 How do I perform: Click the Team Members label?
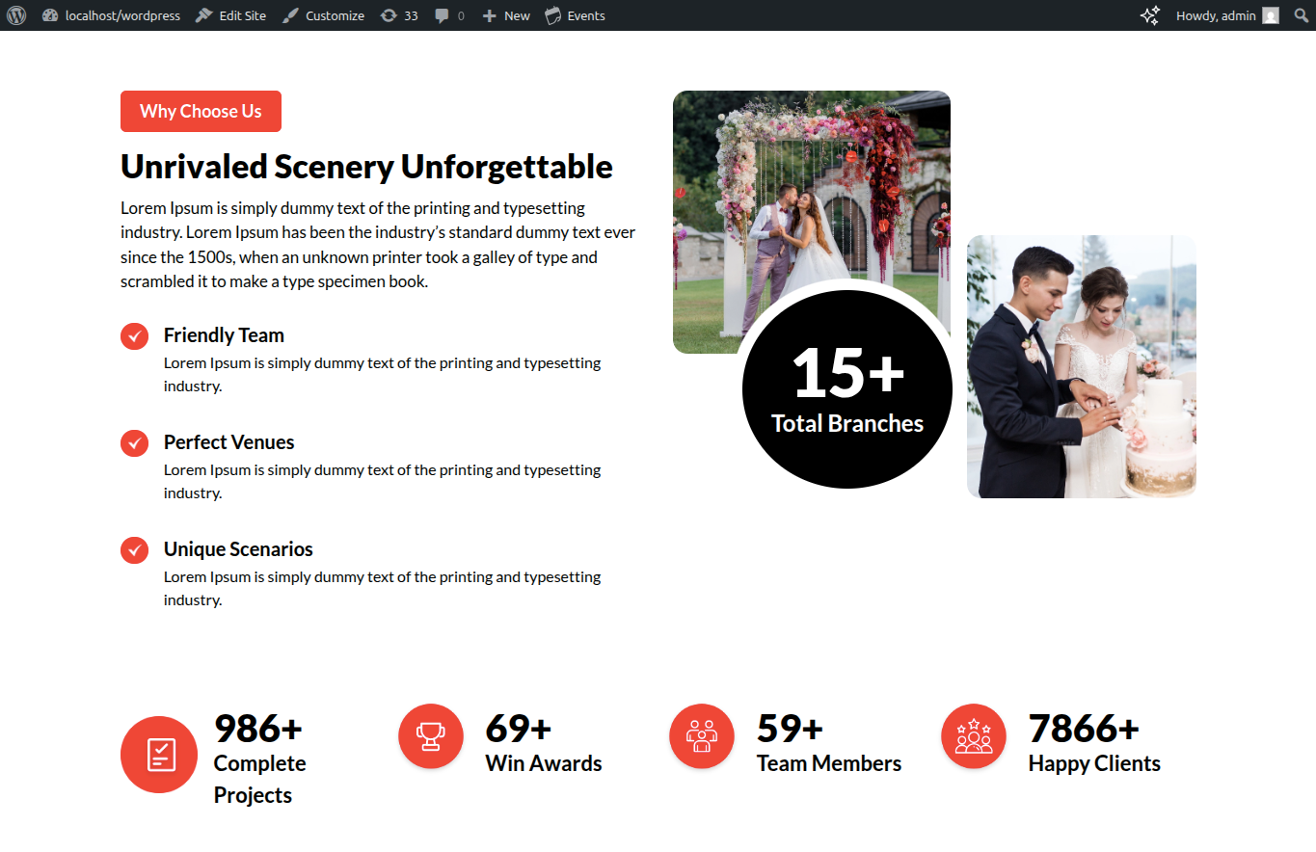(829, 763)
